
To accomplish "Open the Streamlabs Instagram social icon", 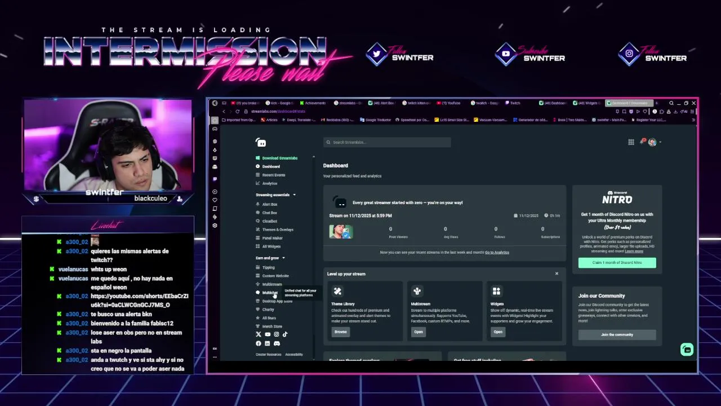I will (276, 334).
